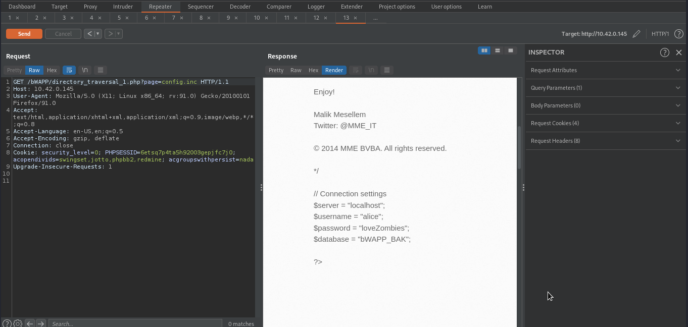This screenshot has width=688, height=327.
Task: Open the next-history dropdown arrow
Action: pos(119,34)
